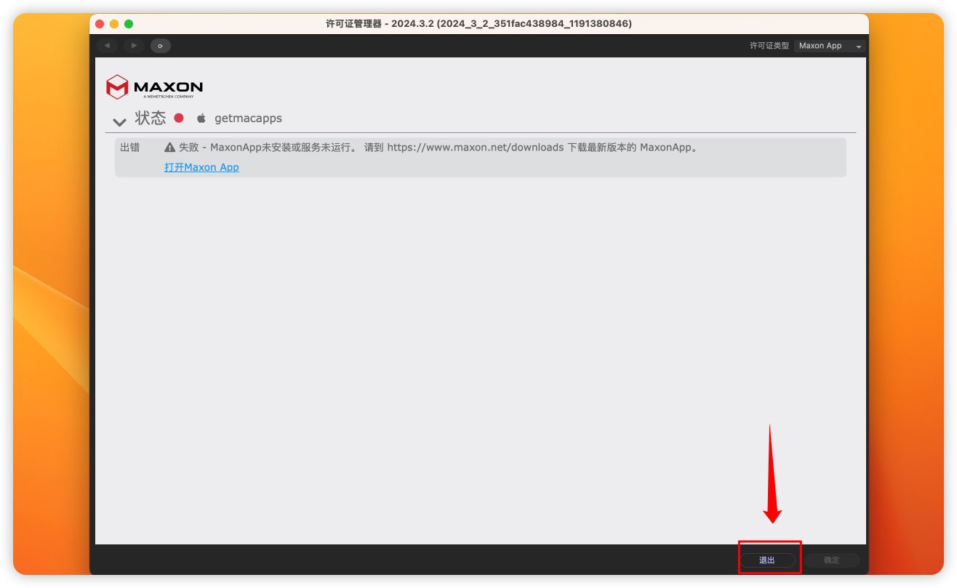Open the 许可证类型 Maxon App dropdown
The height and width of the screenshot is (588, 957).
pyautogui.click(x=828, y=46)
